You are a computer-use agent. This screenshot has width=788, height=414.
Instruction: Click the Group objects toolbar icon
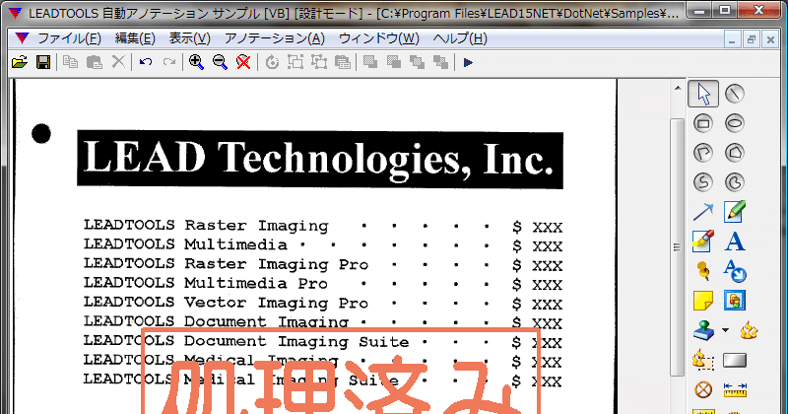point(295,62)
